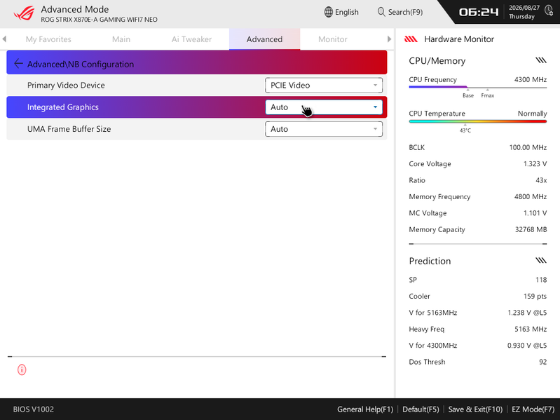Click the stripes icon beside CPU/Memory
The image size is (560, 420).
pyautogui.click(x=541, y=60)
